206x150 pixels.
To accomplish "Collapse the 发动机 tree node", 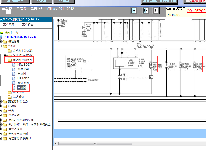I will pos(1,46).
